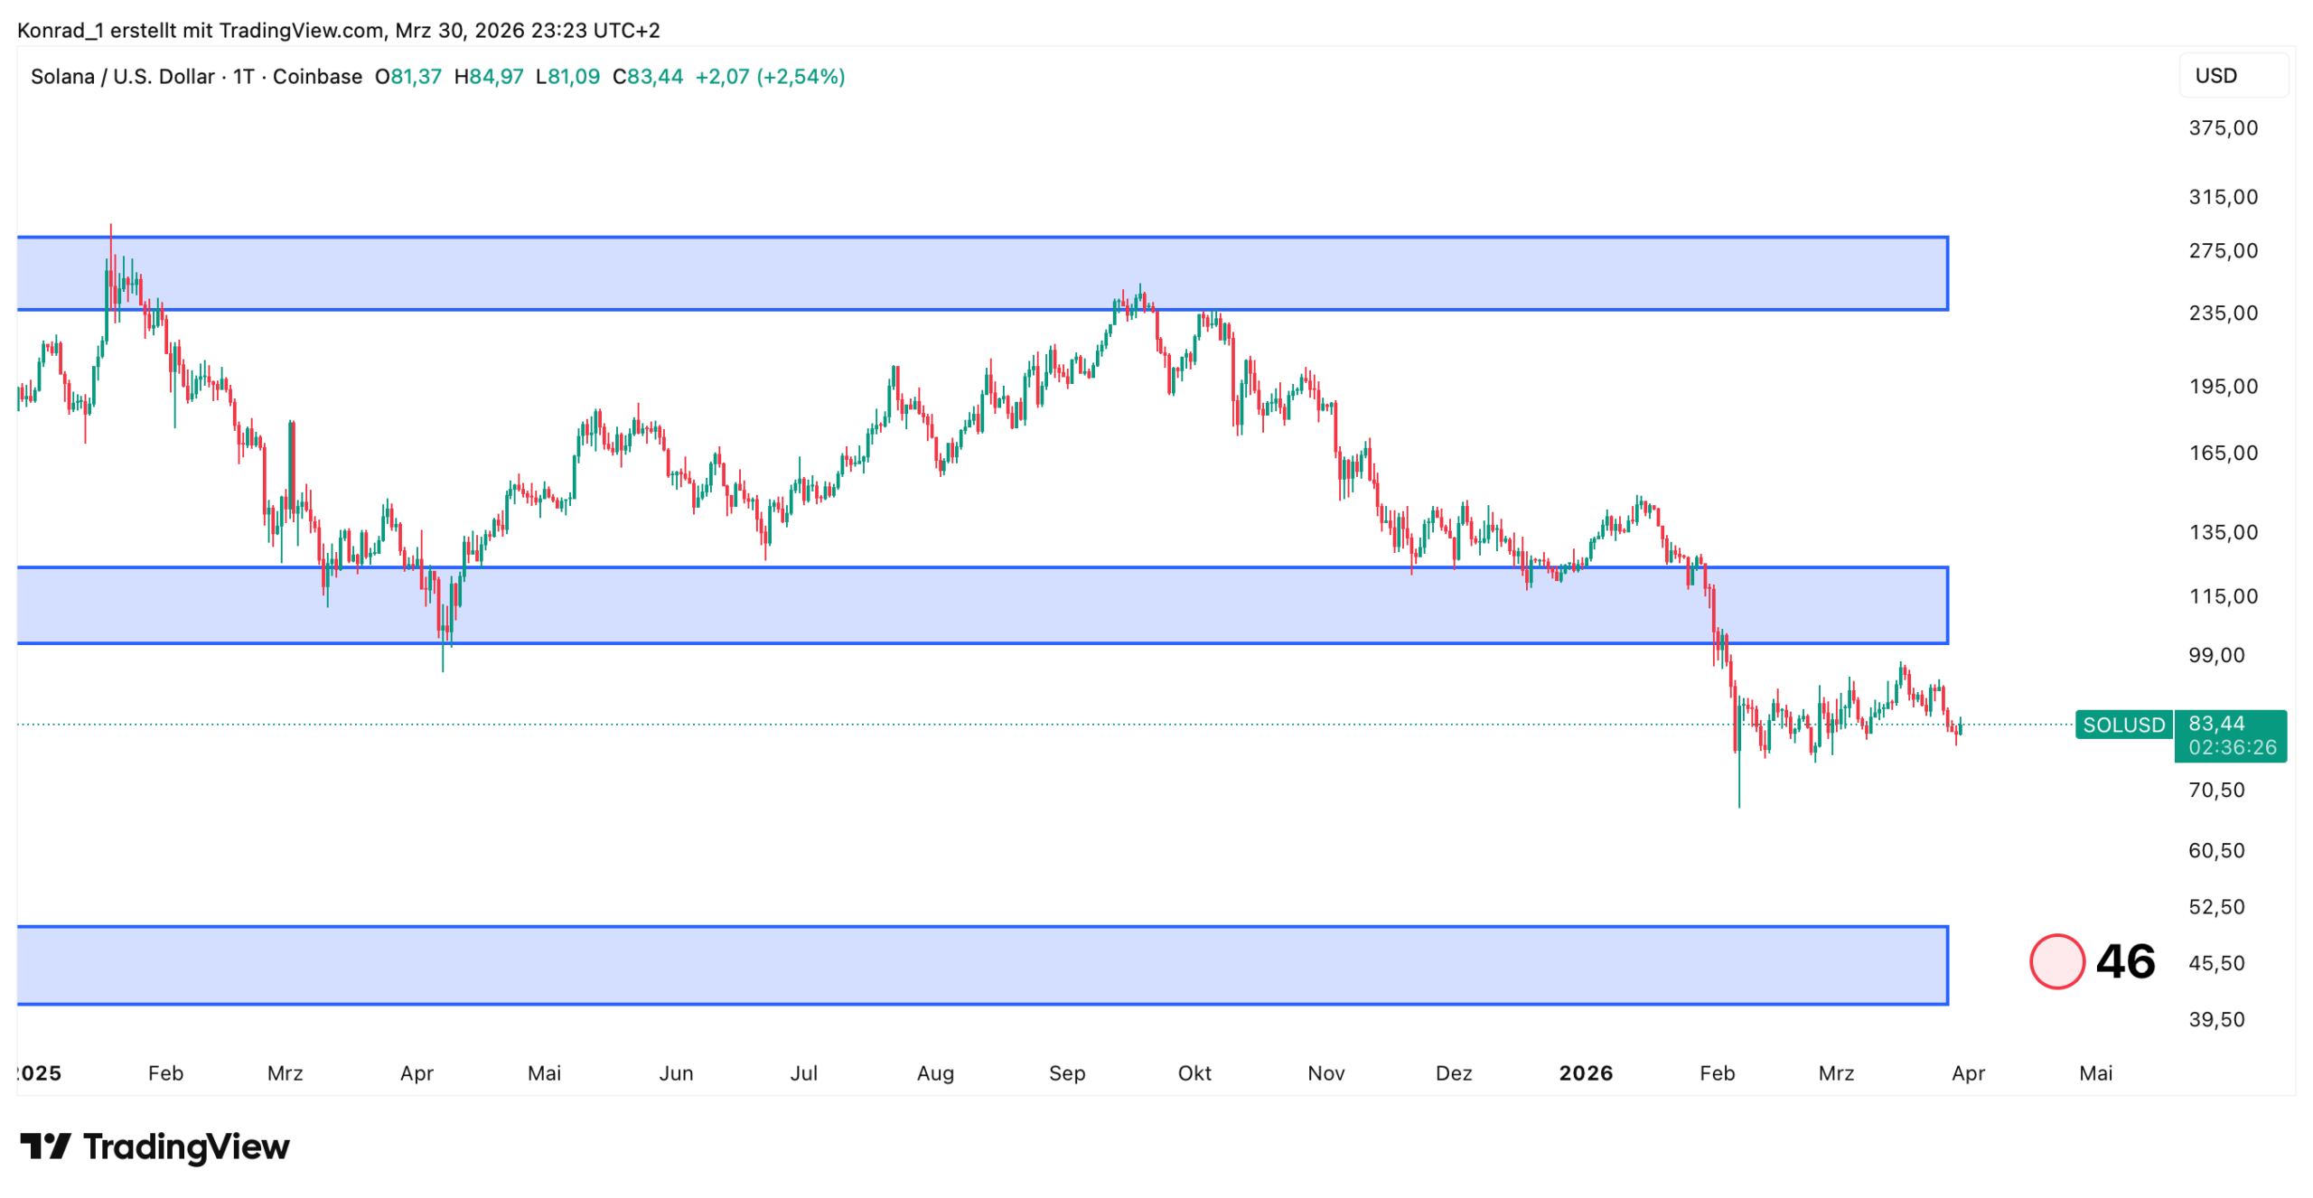Click the Coinbase exchange label in header
The height and width of the screenshot is (1198, 2313).
[317, 77]
